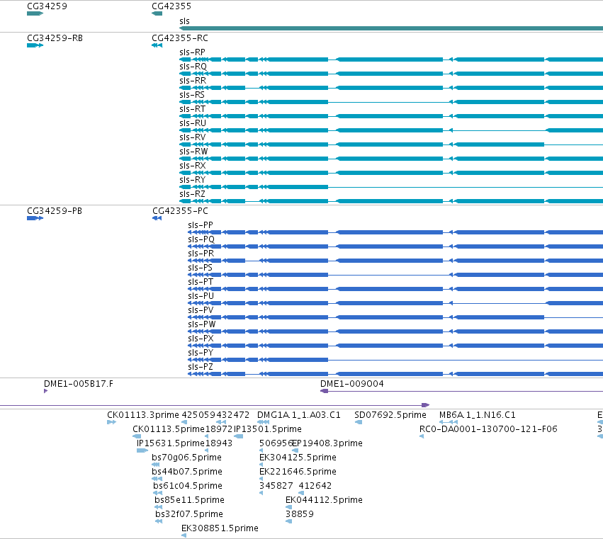
Task: Select the sls-RX transcript label
Action: (193, 166)
